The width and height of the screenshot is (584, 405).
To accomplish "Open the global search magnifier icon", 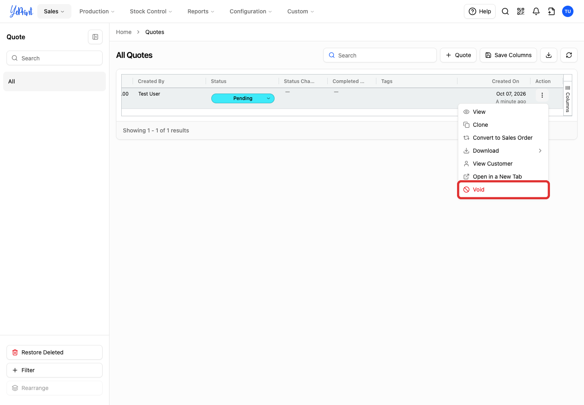I will click(x=505, y=11).
